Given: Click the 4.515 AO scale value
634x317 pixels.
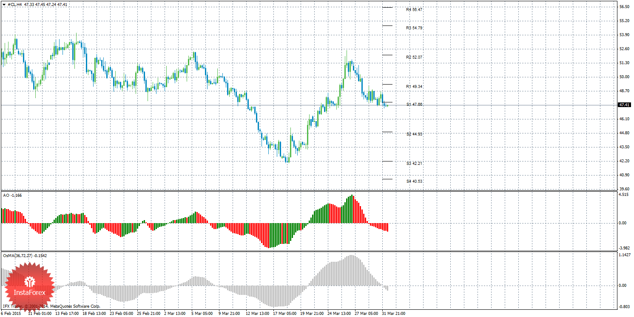Looking at the screenshot, I should tap(624, 195).
